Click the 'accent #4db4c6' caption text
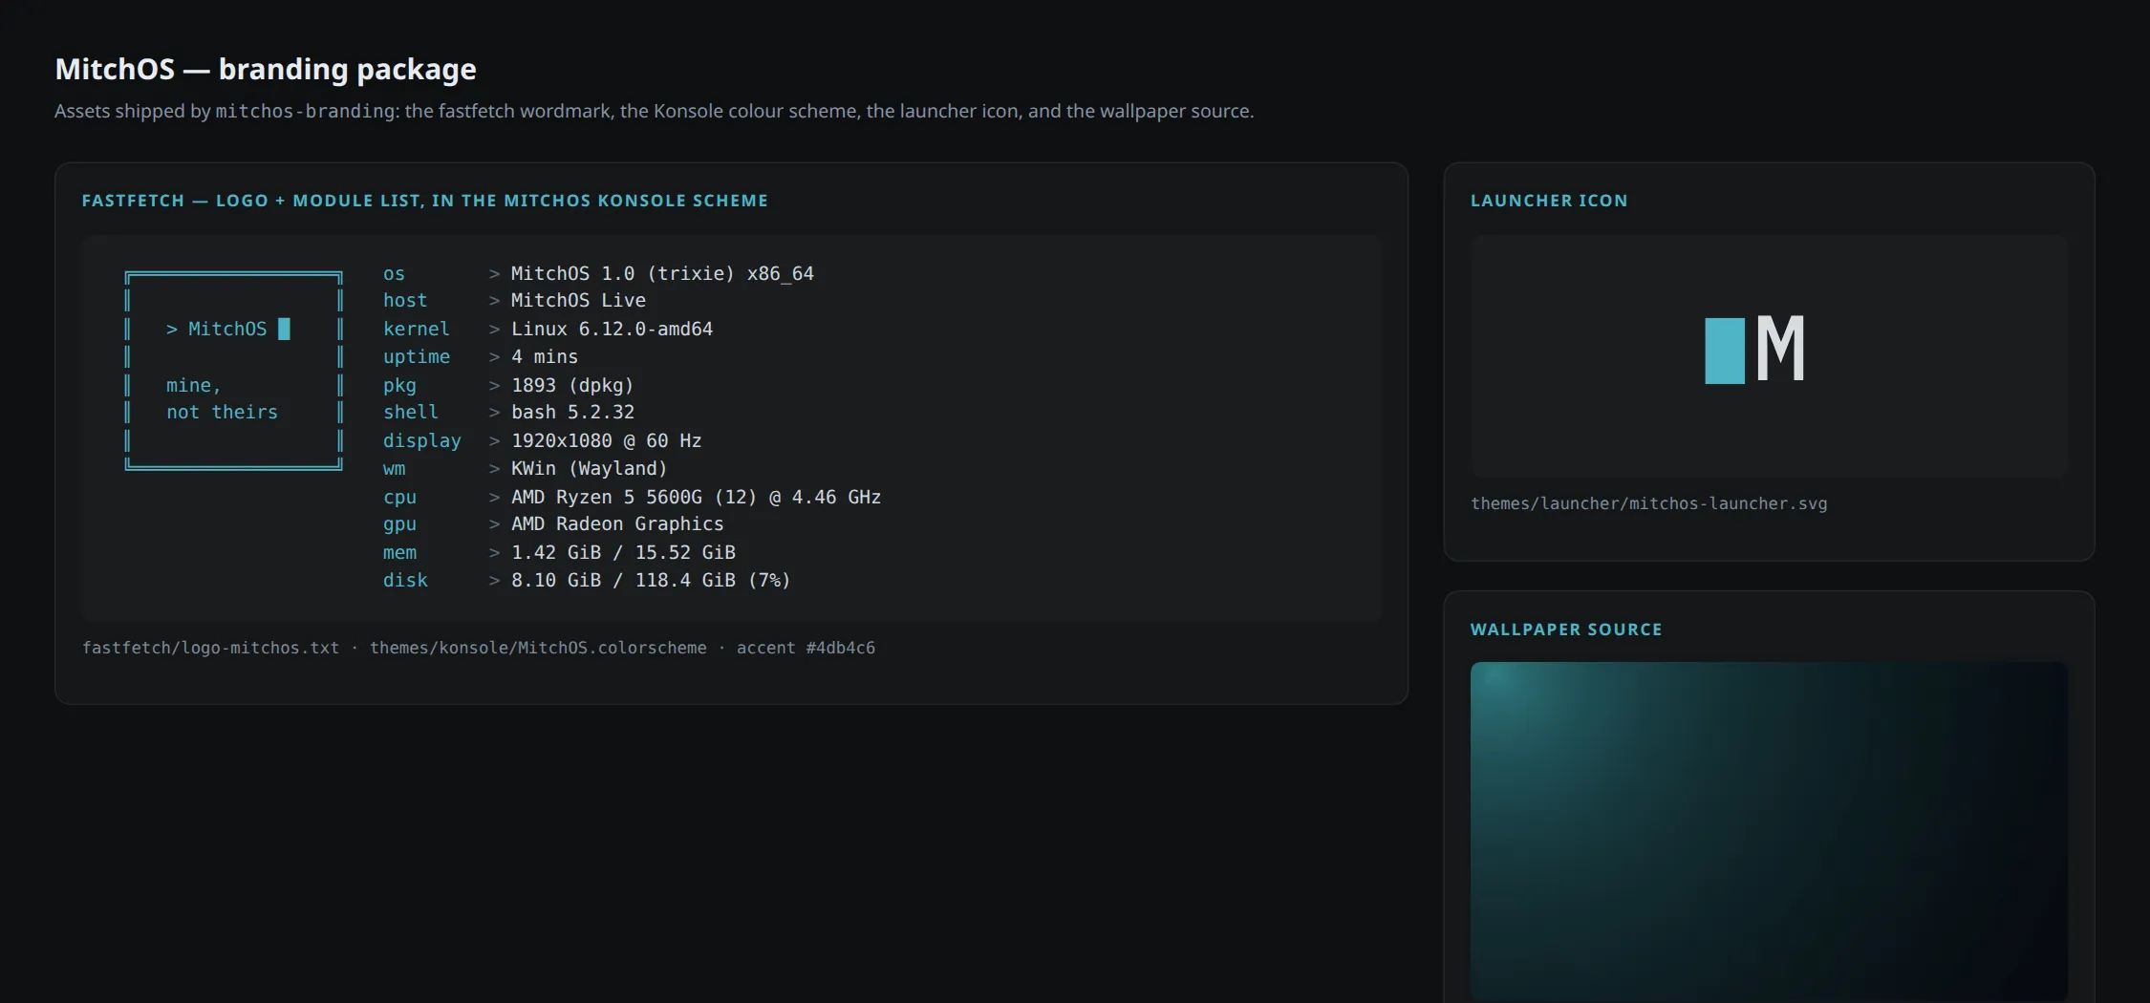The image size is (2150, 1003). pyautogui.click(x=806, y=648)
